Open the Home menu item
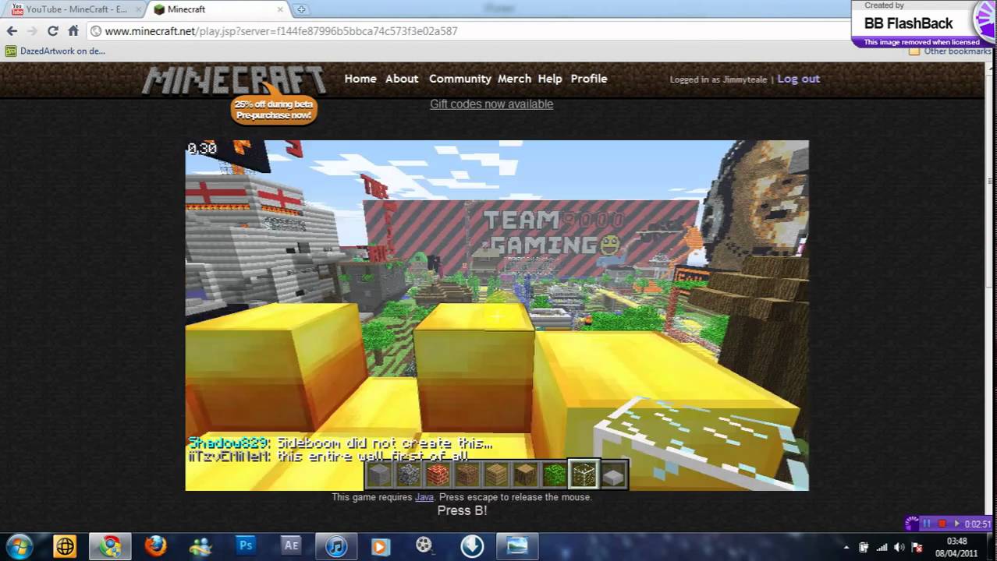 tap(360, 79)
